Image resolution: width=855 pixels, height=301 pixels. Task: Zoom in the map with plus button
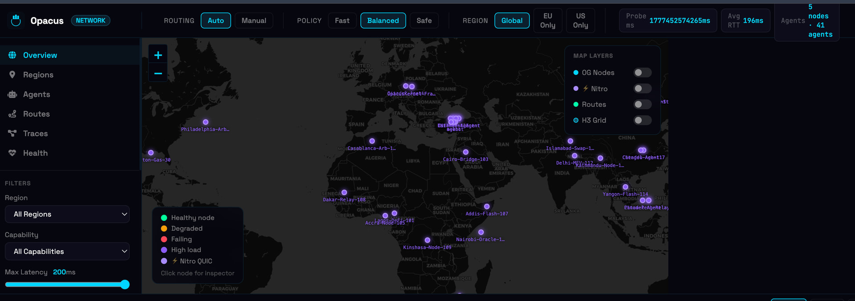click(158, 55)
